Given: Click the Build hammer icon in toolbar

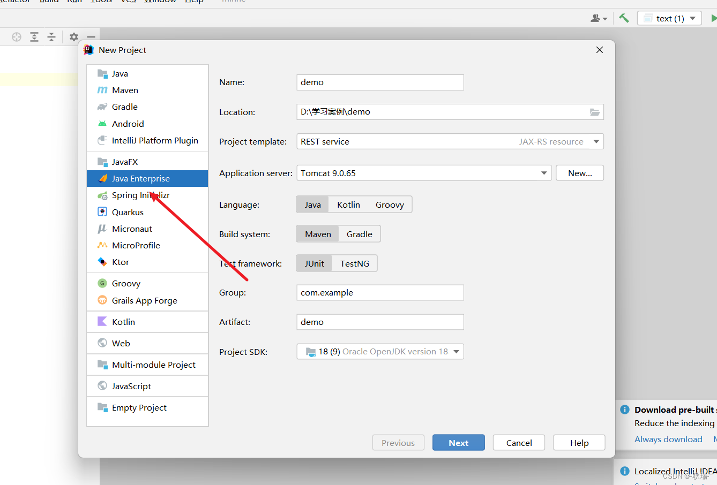Looking at the screenshot, I should 624,18.
